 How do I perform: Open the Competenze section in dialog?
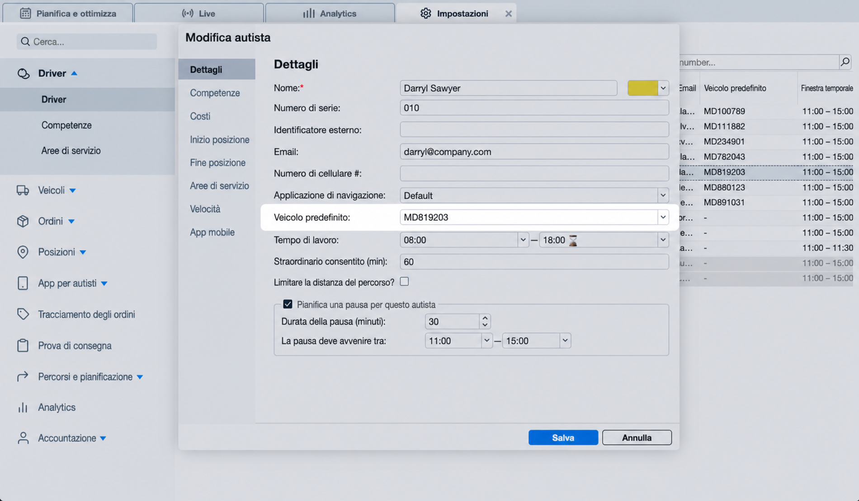[x=215, y=93]
